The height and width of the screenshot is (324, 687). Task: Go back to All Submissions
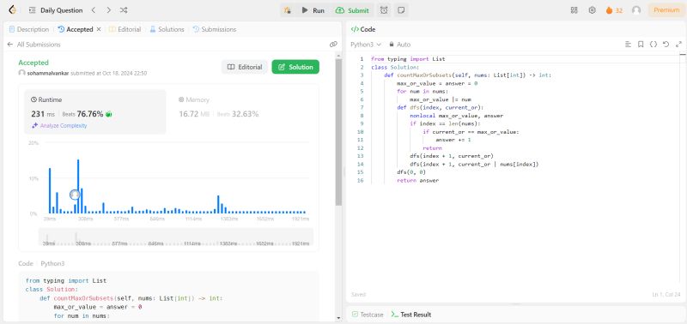click(x=33, y=45)
